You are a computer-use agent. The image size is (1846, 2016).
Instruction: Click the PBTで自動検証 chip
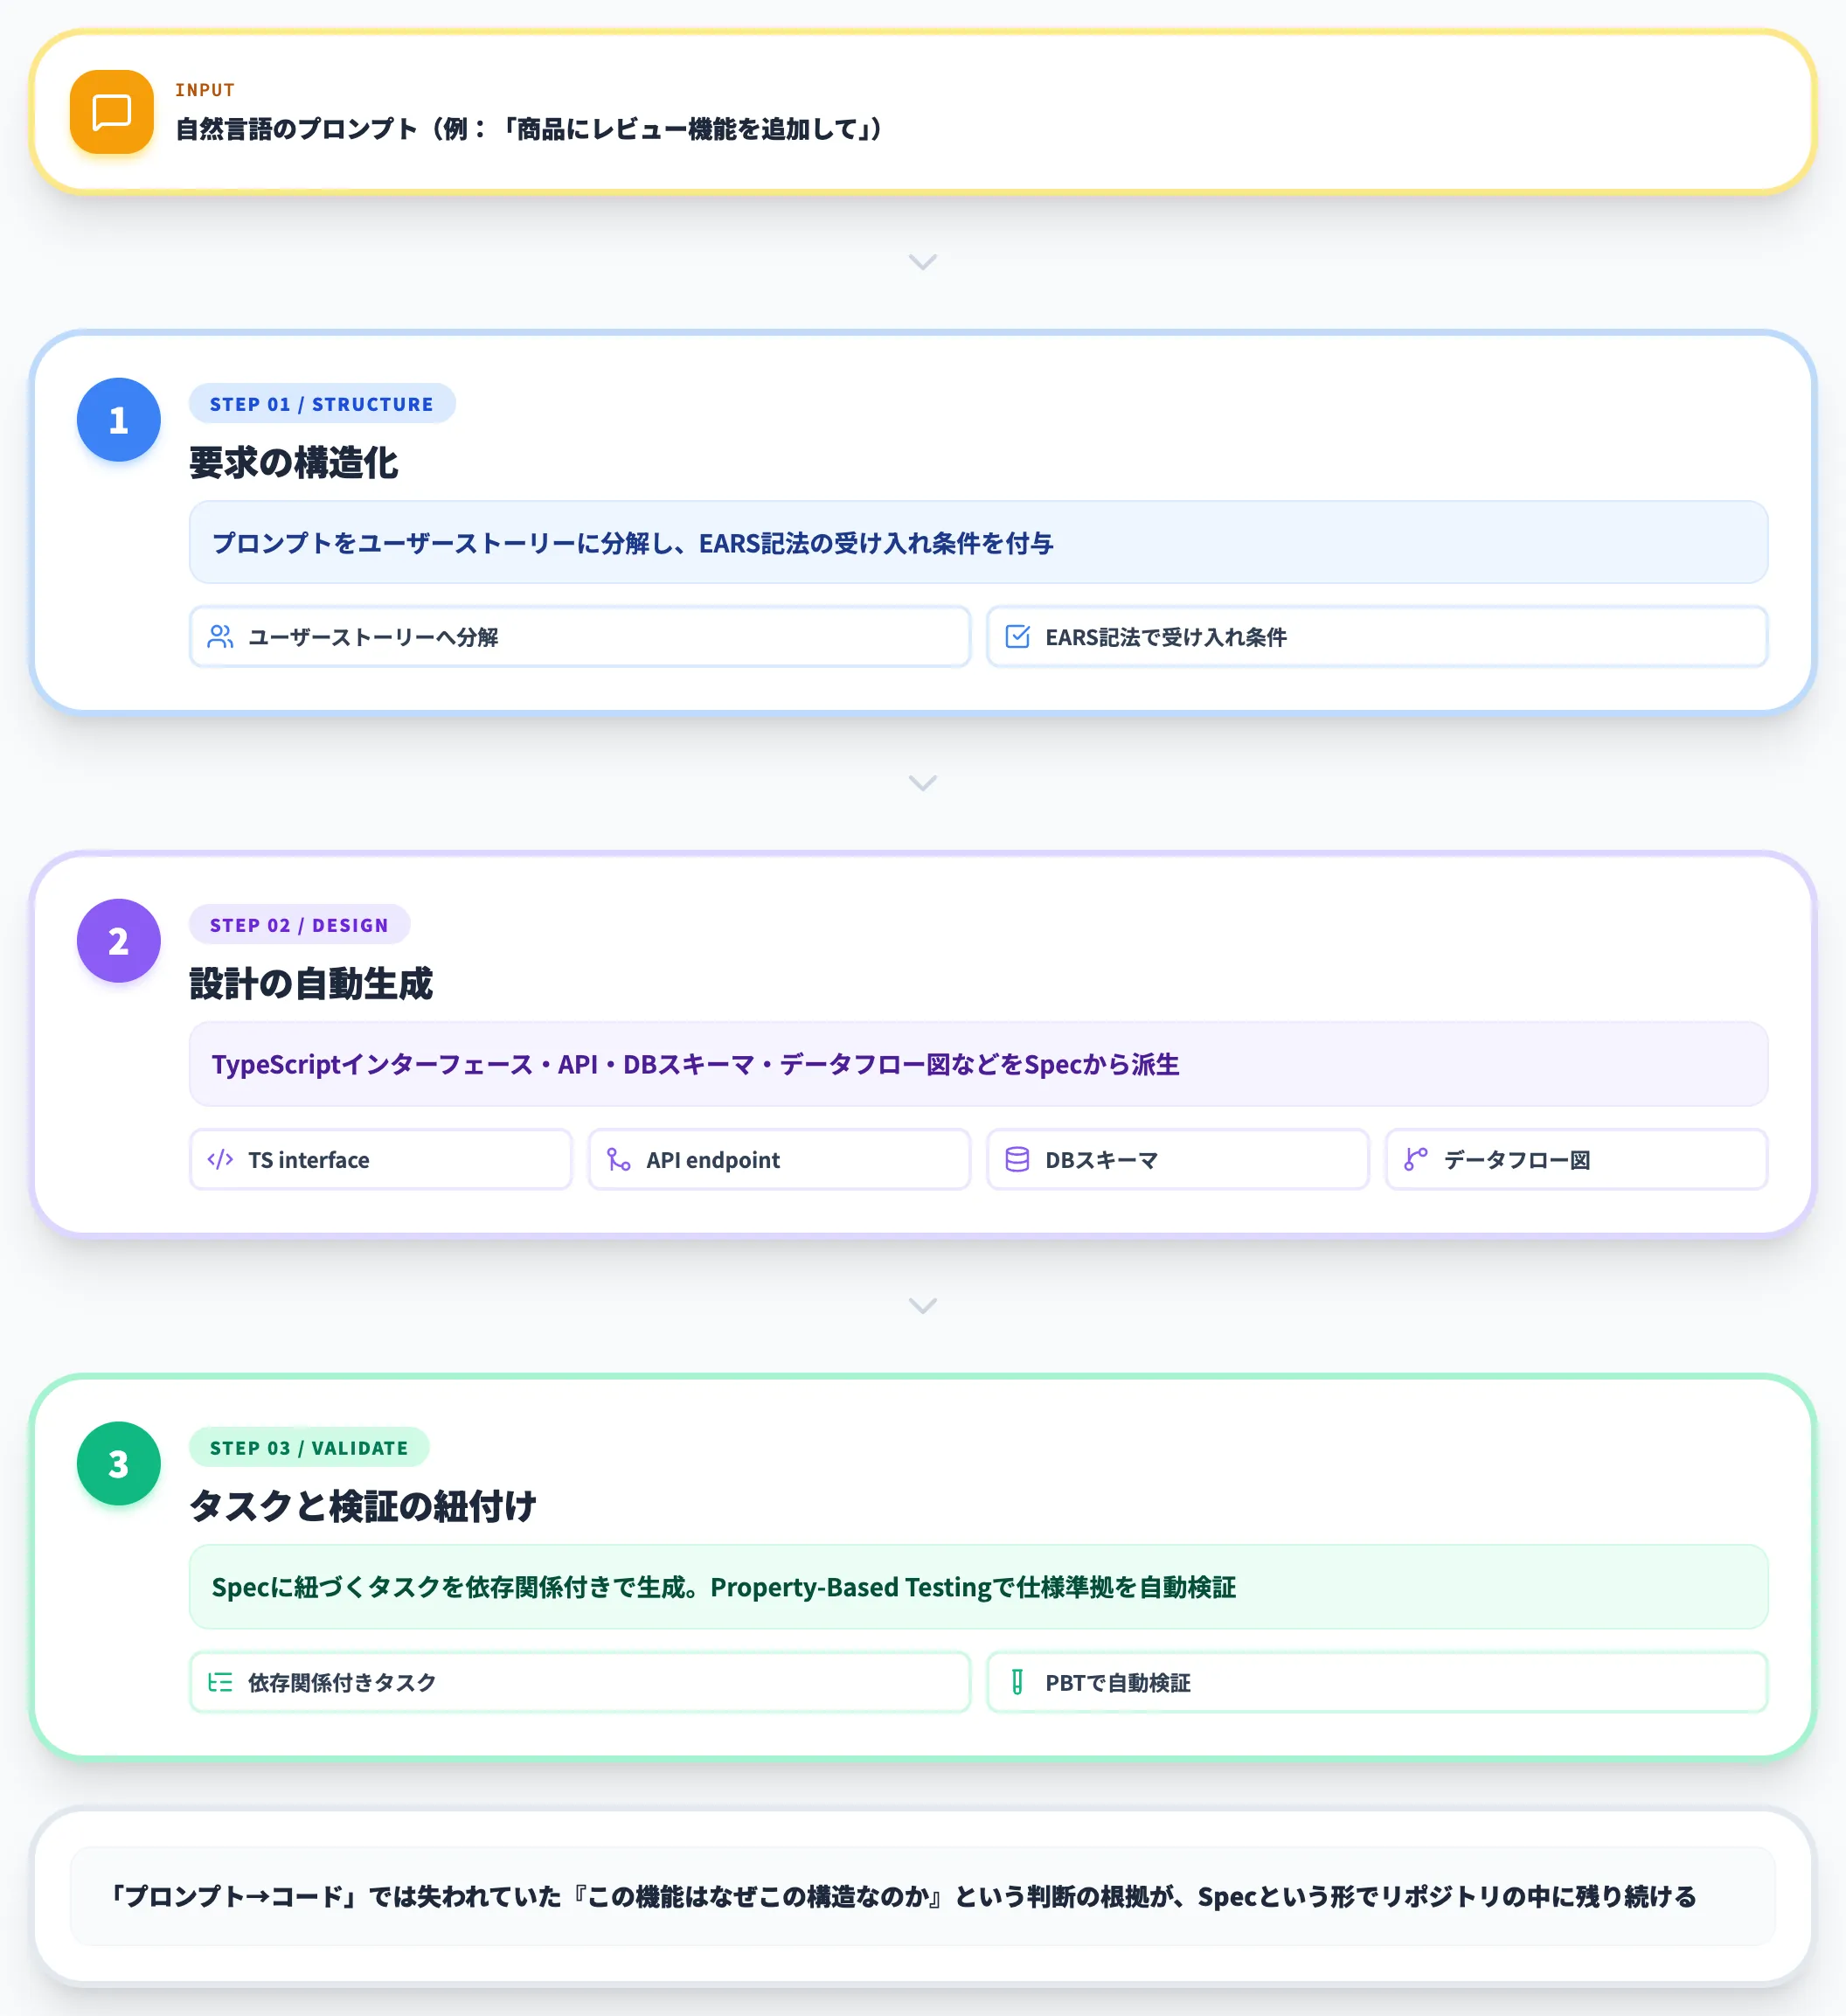tap(1377, 1683)
